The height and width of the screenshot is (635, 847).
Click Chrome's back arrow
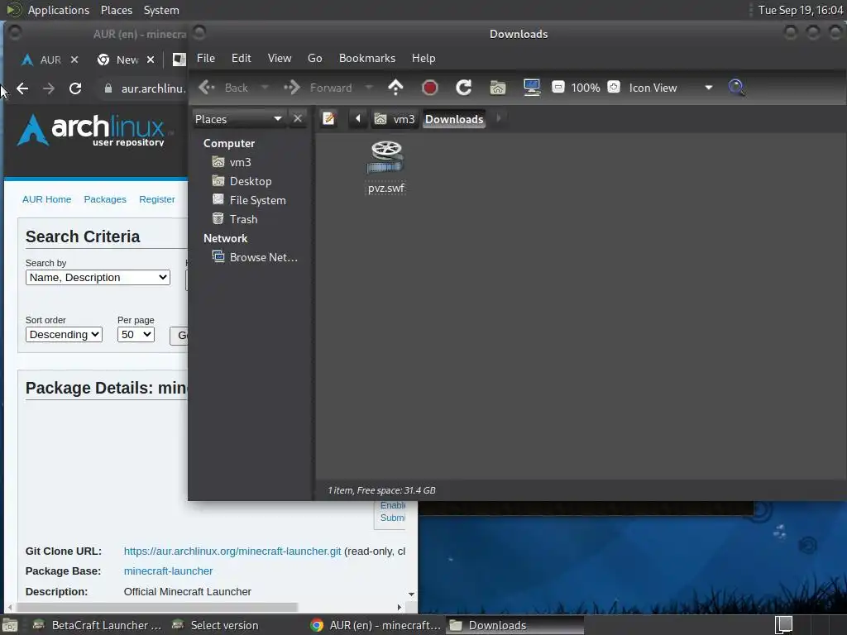click(22, 88)
